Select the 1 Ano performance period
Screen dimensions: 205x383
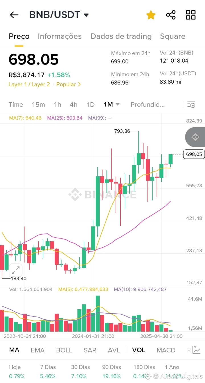tap(172, 367)
